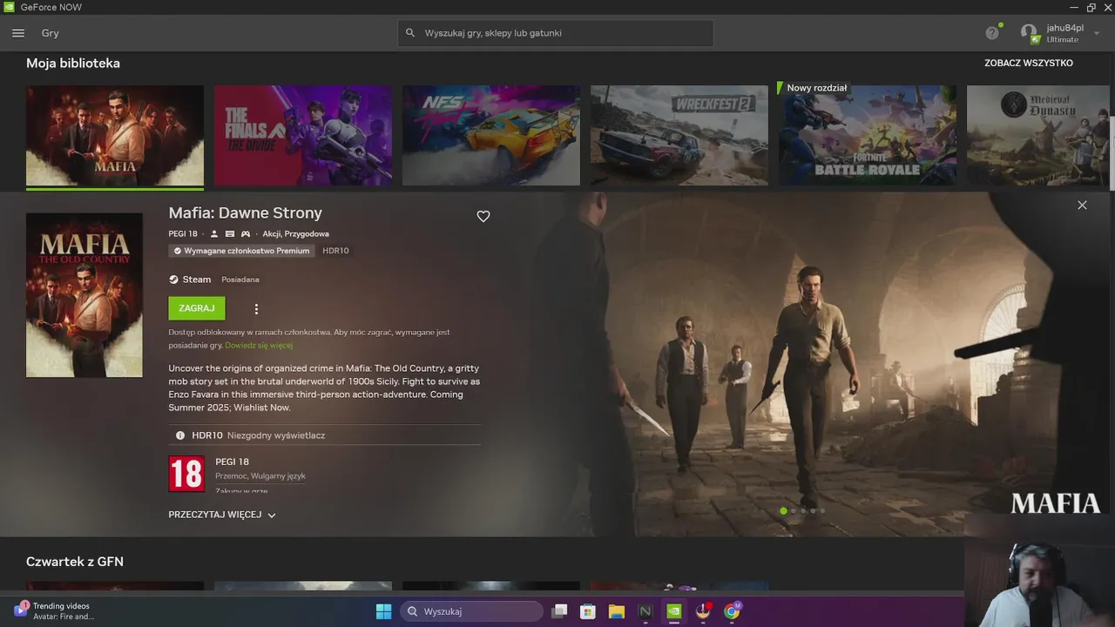Click the gamepad support icon

[x=246, y=234]
